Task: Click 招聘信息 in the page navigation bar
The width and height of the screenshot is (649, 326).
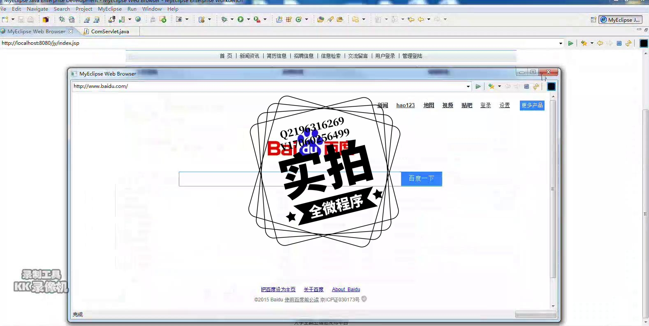Action: pos(304,56)
